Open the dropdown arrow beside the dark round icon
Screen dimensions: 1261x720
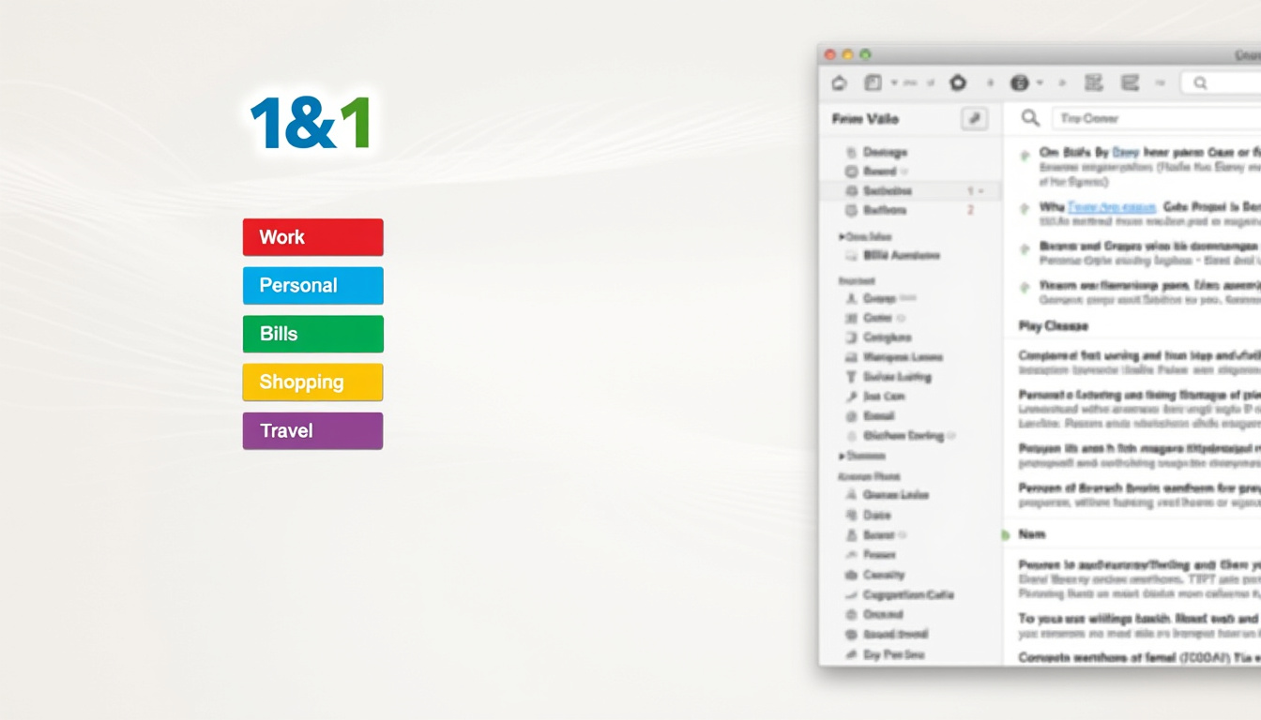tap(1040, 83)
